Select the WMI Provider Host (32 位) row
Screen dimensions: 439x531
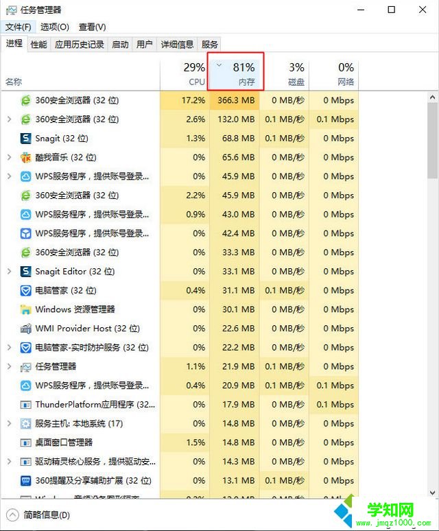pyautogui.click(x=180, y=328)
